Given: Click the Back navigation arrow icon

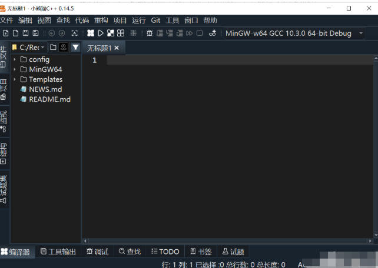Looking at the screenshot, I should (x=52, y=33).
